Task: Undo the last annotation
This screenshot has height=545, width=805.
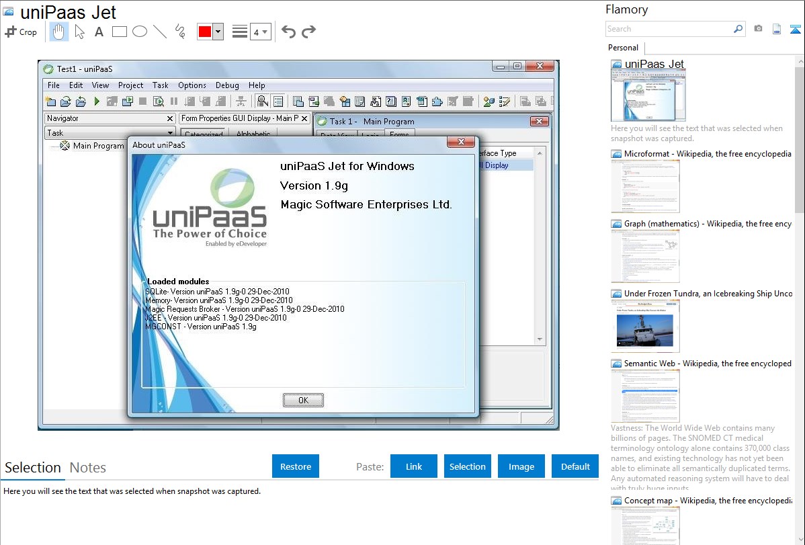Action: click(x=288, y=32)
